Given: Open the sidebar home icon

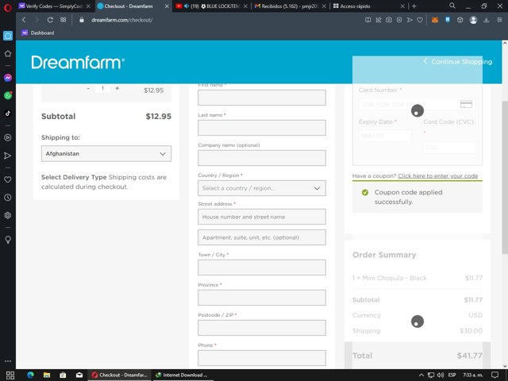Looking at the screenshot, I should (x=8, y=36).
